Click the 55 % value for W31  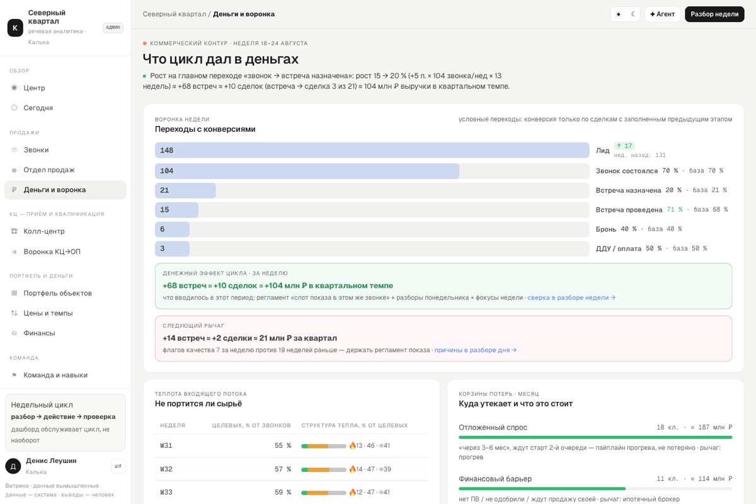click(283, 446)
